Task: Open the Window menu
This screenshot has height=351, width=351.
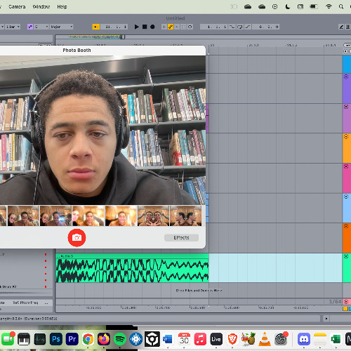Action: click(x=41, y=7)
